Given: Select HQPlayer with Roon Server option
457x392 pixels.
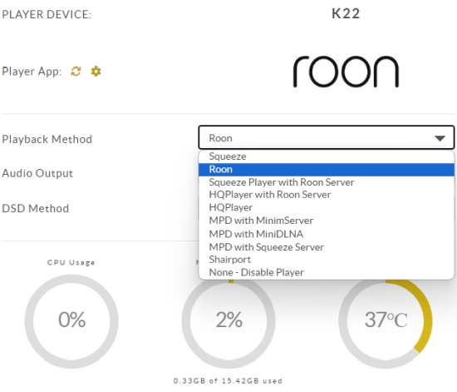Looking at the screenshot, I should pyautogui.click(x=327, y=195).
